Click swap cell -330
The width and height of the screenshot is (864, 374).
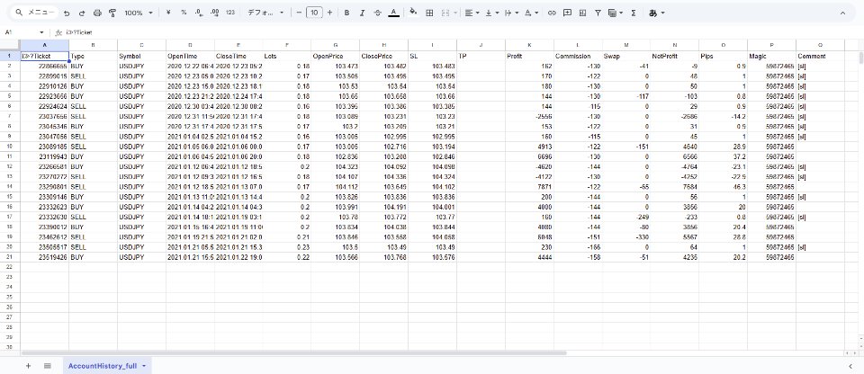point(626,237)
